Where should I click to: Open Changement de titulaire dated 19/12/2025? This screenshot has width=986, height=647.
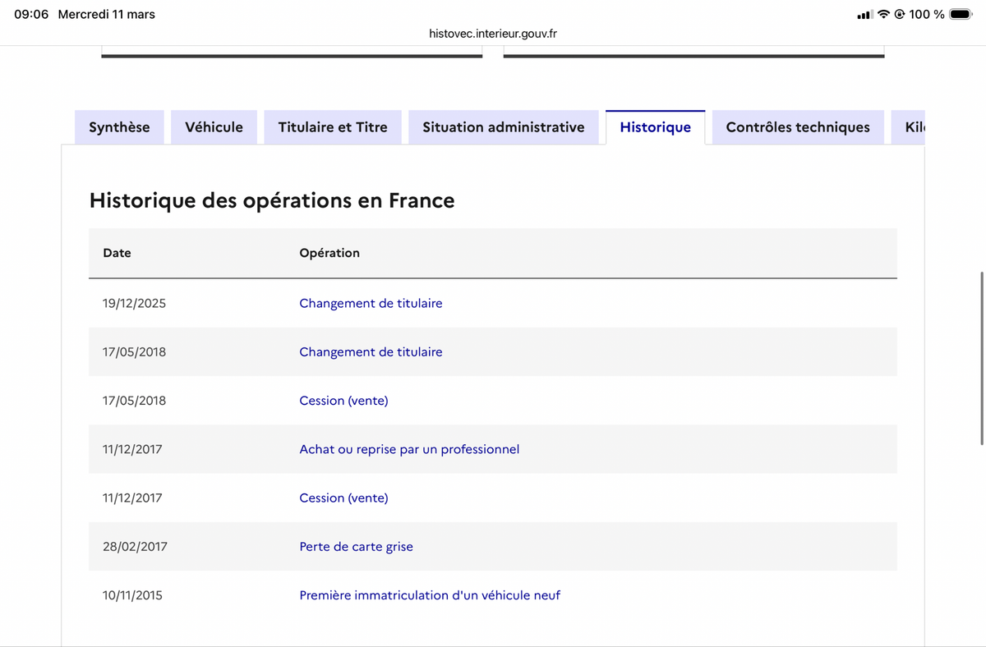[371, 303]
